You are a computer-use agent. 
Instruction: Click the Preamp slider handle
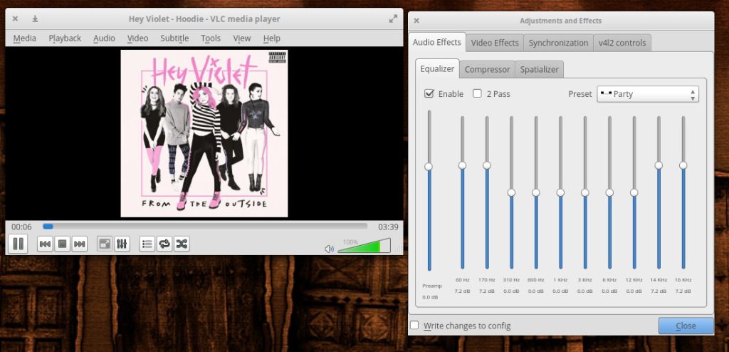429,167
